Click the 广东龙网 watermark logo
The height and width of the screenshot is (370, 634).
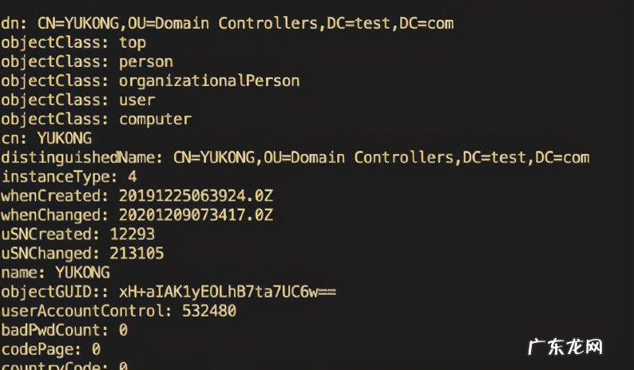pos(565,347)
